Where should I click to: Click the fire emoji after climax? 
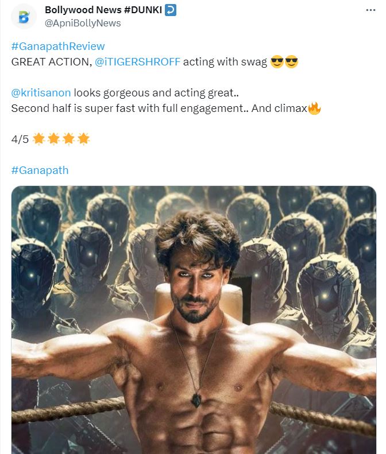point(314,108)
